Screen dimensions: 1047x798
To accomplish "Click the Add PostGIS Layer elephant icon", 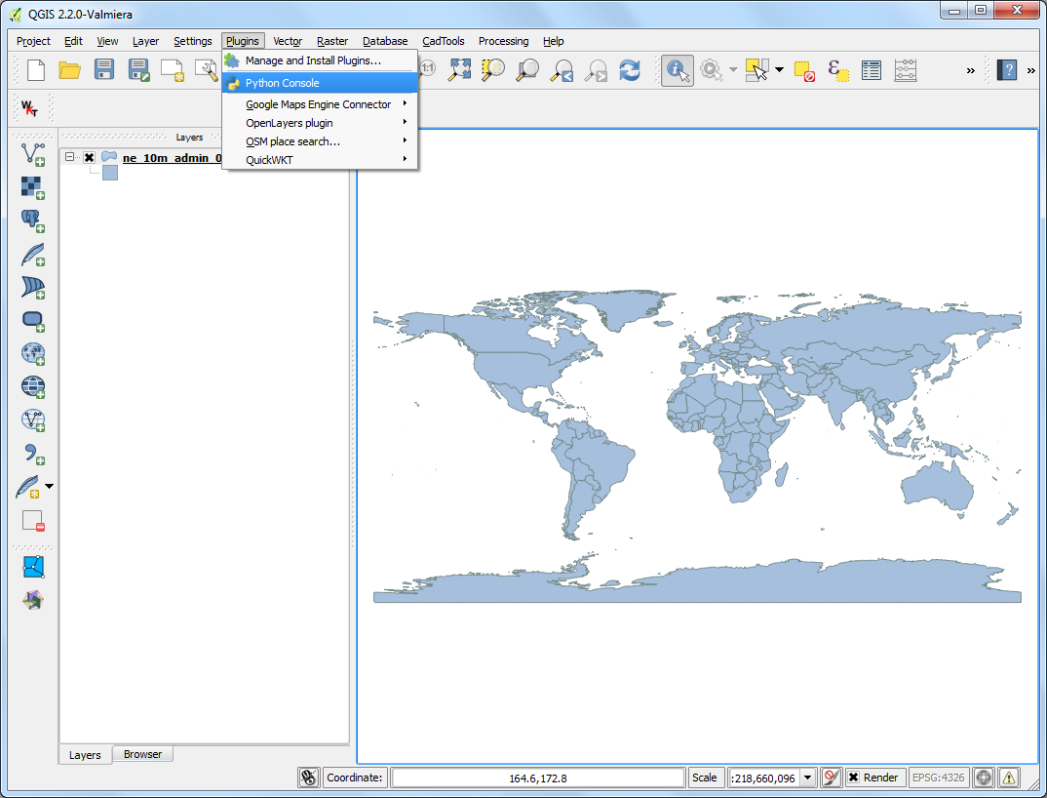I will [x=33, y=221].
